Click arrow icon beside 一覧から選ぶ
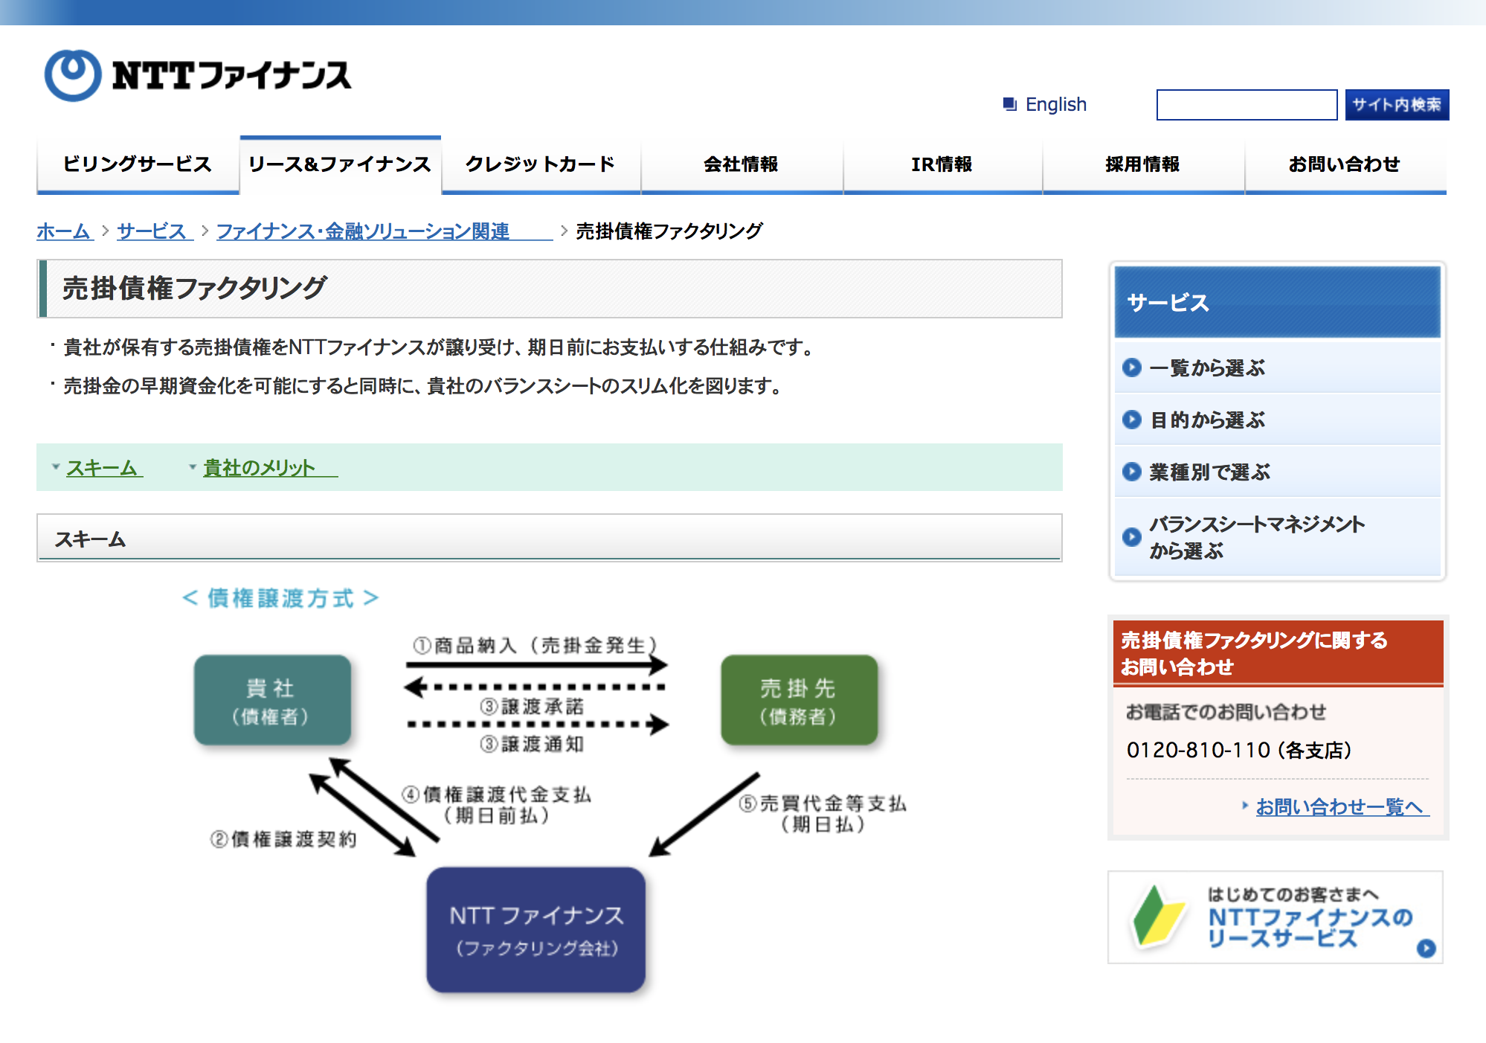Screen dimensions: 1486x1043 [x=1131, y=368]
